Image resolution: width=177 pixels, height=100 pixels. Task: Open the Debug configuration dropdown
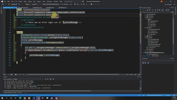coord(28,4)
